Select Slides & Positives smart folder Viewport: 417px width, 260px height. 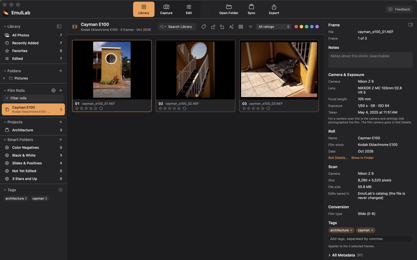pyautogui.click(x=33, y=163)
